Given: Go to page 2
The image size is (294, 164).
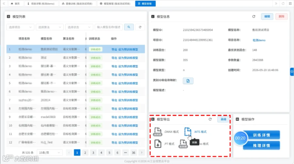Looking at the screenshot, I should point(85,153).
